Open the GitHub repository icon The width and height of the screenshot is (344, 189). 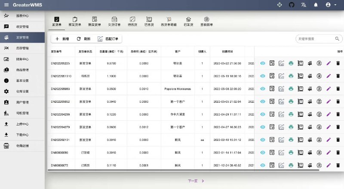point(292,5)
